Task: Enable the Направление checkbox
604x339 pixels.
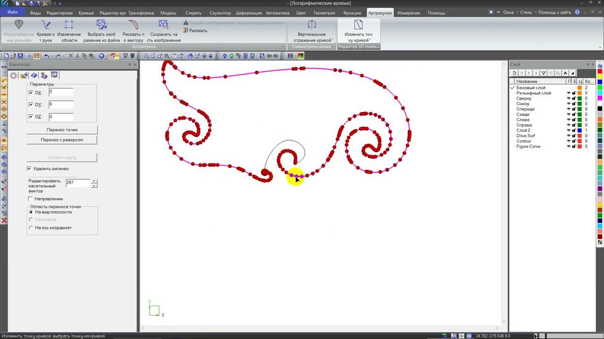Action: (31, 199)
